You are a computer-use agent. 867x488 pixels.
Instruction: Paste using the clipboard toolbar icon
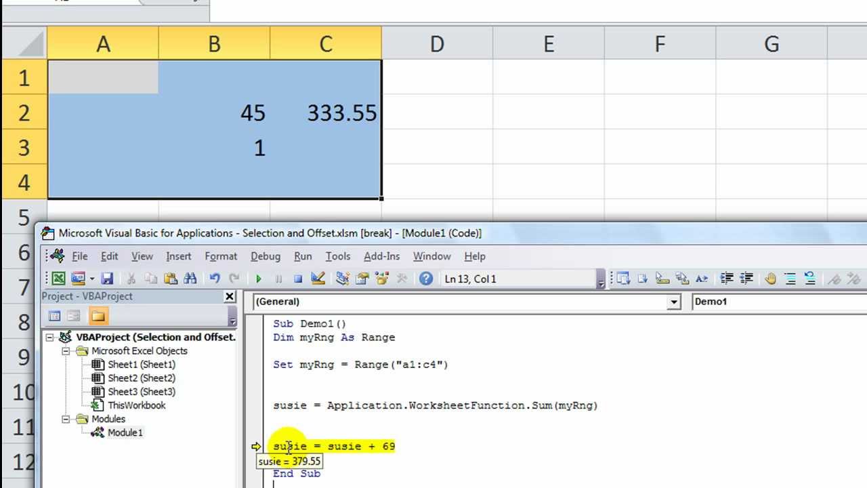point(171,279)
